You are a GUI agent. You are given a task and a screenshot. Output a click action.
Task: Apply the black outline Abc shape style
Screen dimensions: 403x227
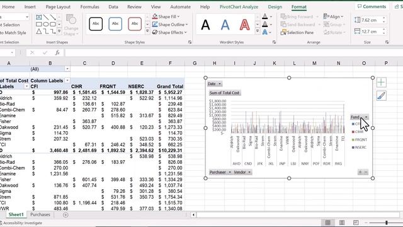pyautogui.click(x=96, y=24)
